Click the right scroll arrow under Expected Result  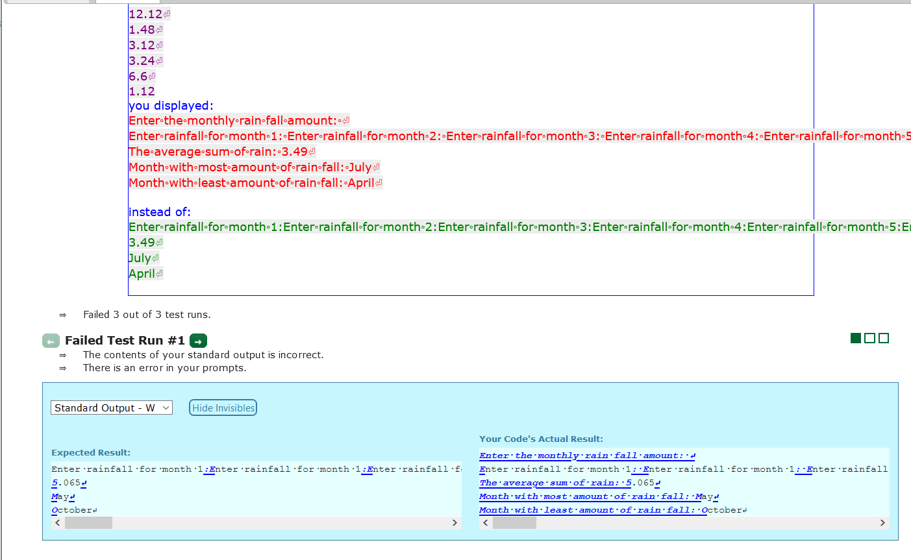(x=454, y=522)
